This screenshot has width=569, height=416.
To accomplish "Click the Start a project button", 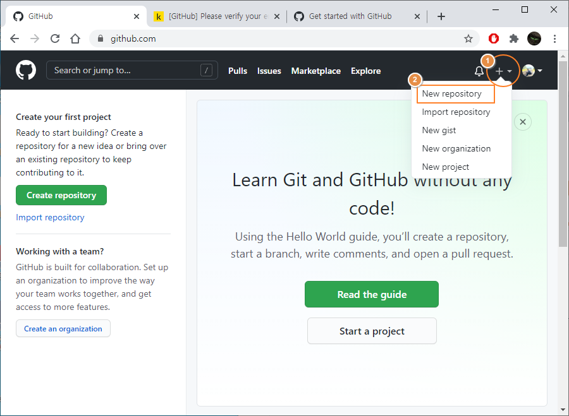I will tap(372, 331).
